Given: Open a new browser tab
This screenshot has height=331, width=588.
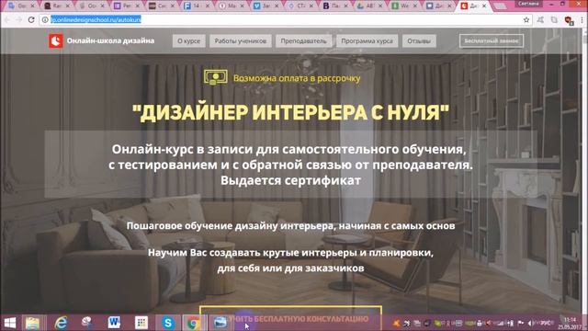Looking at the screenshot, I should (x=501, y=6).
